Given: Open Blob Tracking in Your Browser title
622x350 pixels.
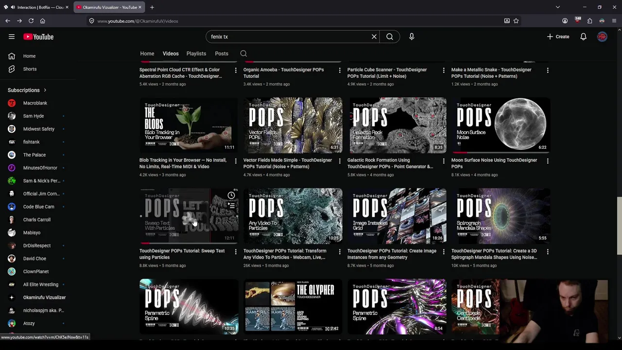Looking at the screenshot, I should [183, 163].
